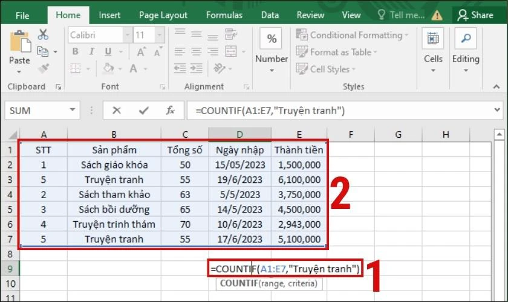The width and height of the screenshot is (508, 302).
Task: Open Format as Table menu
Action: click(336, 52)
